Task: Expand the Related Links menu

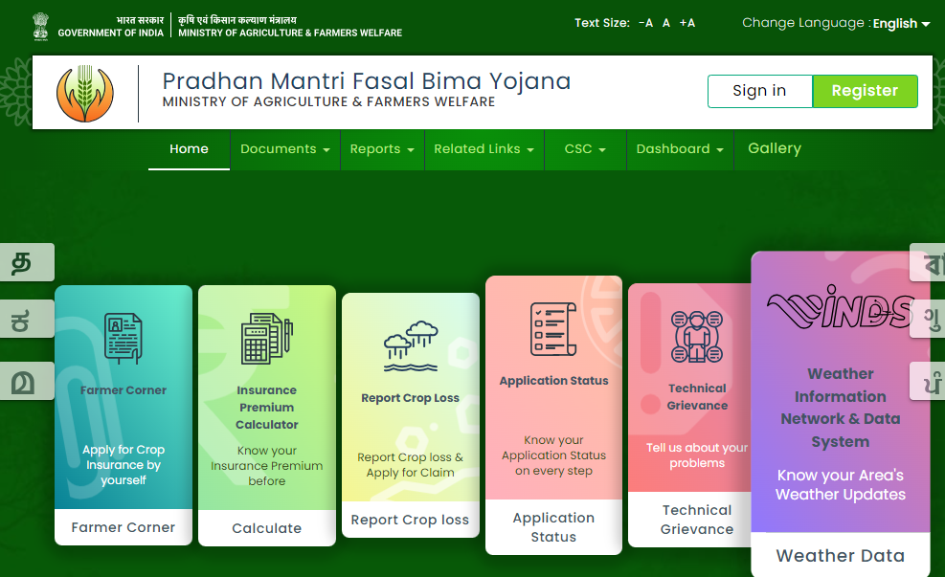Action: point(484,148)
